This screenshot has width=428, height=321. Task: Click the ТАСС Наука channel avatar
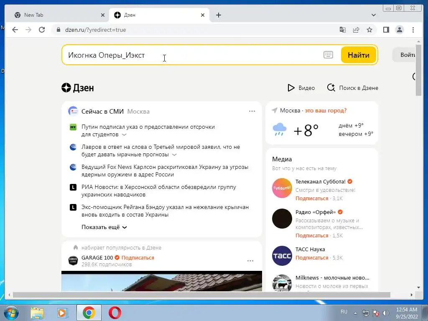click(x=282, y=256)
